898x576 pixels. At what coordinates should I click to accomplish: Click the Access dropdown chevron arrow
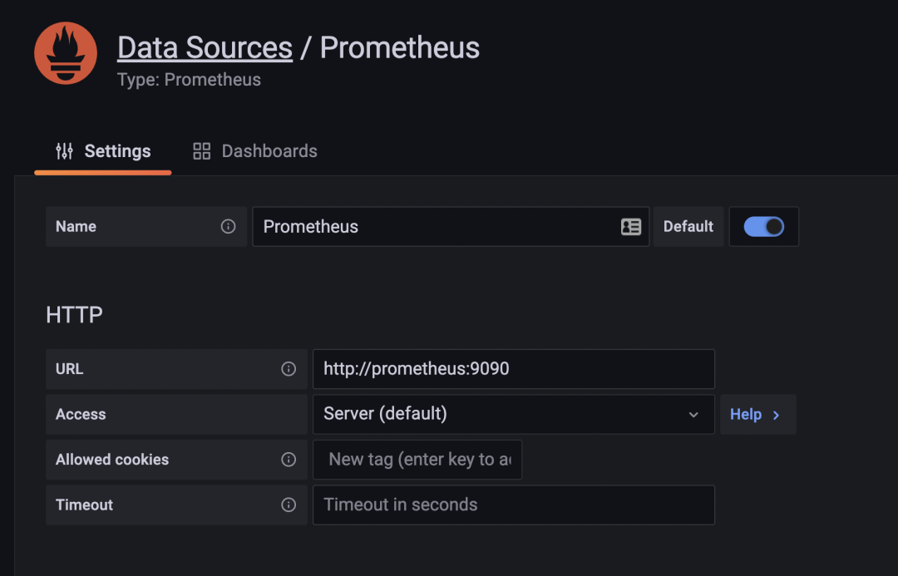693,415
